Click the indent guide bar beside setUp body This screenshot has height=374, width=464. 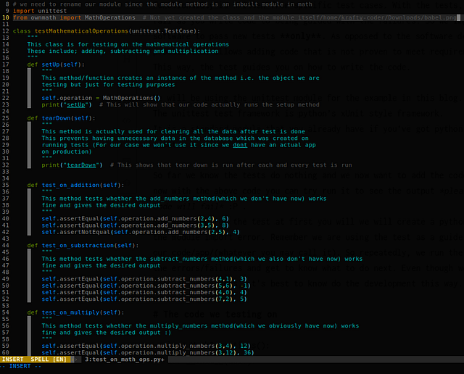pos(29,88)
